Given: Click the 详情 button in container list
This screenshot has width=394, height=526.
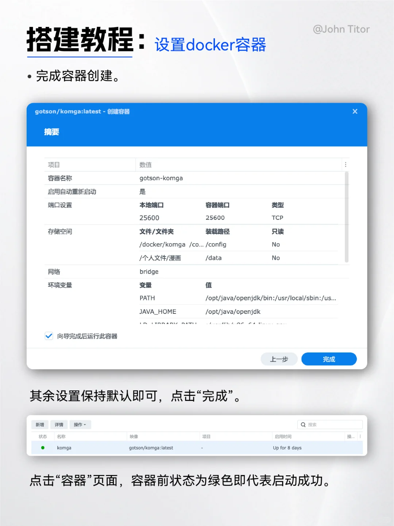Looking at the screenshot, I should (x=59, y=425).
